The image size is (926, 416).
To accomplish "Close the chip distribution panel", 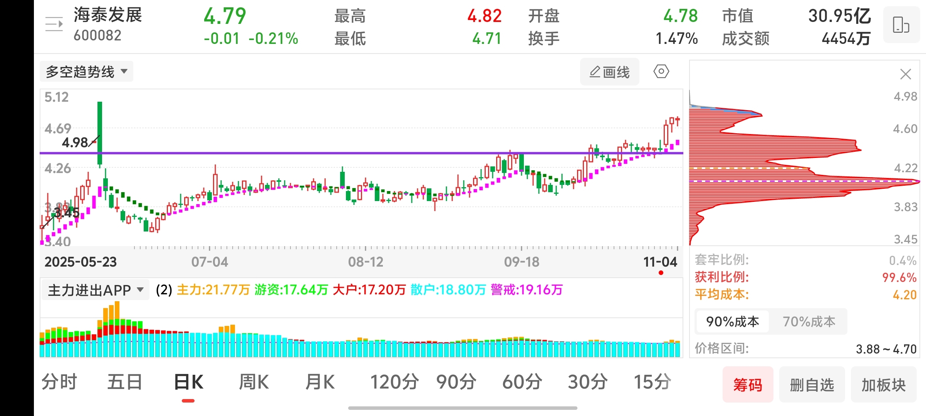I will tap(905, 74).
